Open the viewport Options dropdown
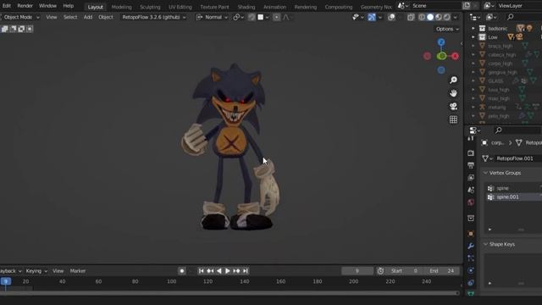 [x=447, y=29]
